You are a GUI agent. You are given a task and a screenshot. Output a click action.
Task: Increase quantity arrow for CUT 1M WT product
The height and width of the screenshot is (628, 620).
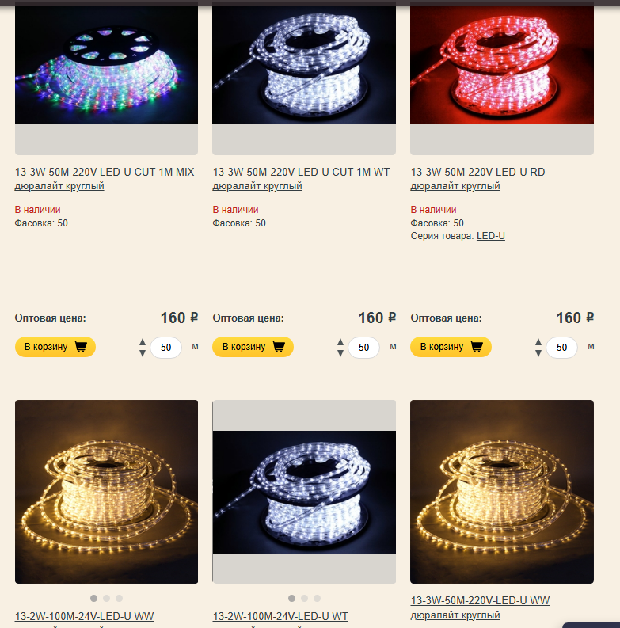(340, 342)
